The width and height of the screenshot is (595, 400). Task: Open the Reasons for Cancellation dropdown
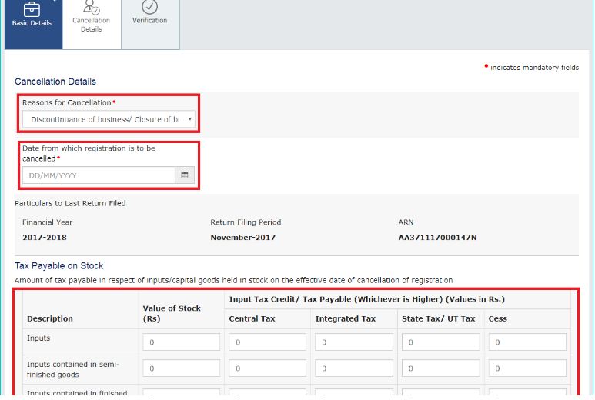[109, 119]
